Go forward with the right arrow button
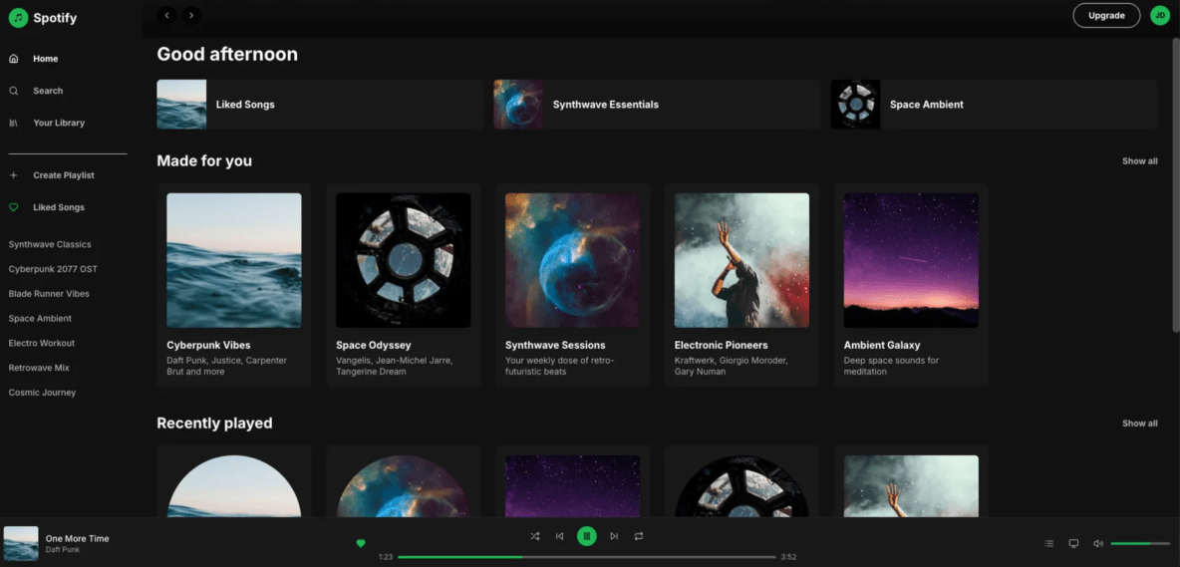 (x=191, y=14)
